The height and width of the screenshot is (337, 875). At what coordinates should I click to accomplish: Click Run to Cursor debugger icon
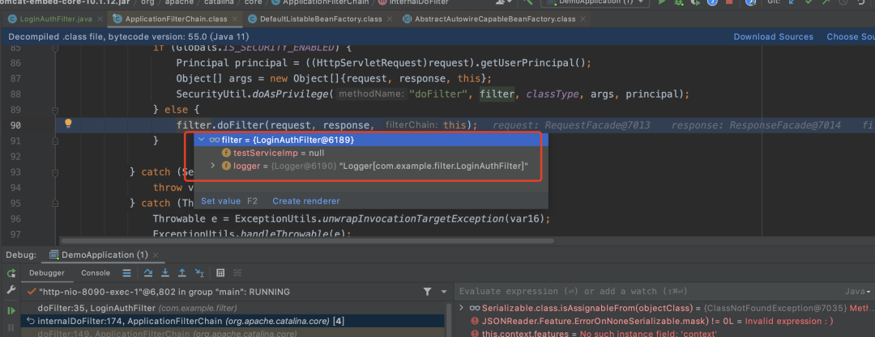coord(199,273)
